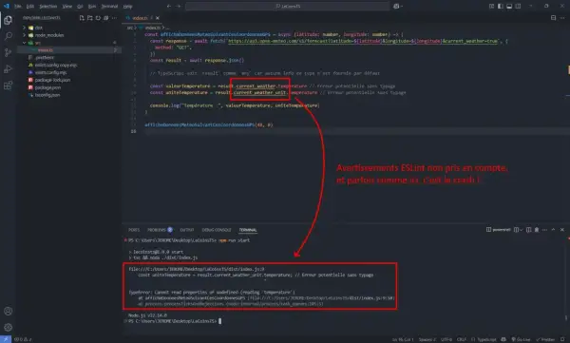Screen dimensions: 570x343
Task: Click the command center search box
Action: point(287,7)
